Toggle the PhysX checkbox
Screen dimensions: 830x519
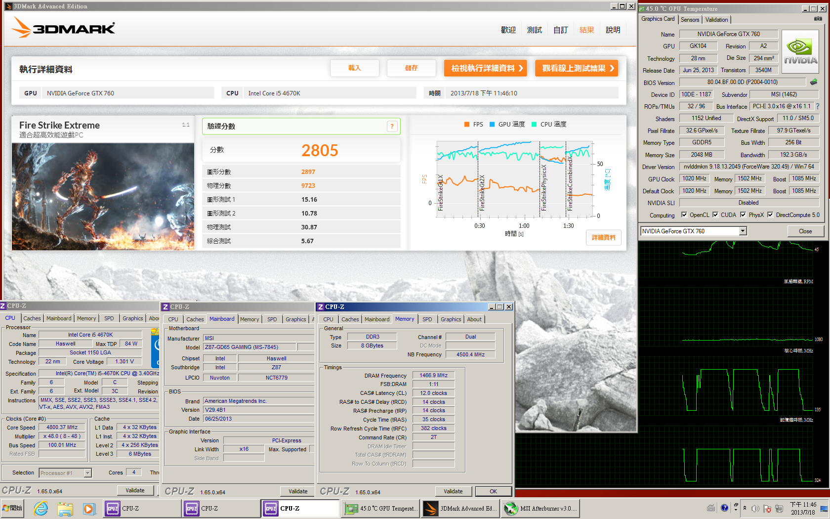743,215
